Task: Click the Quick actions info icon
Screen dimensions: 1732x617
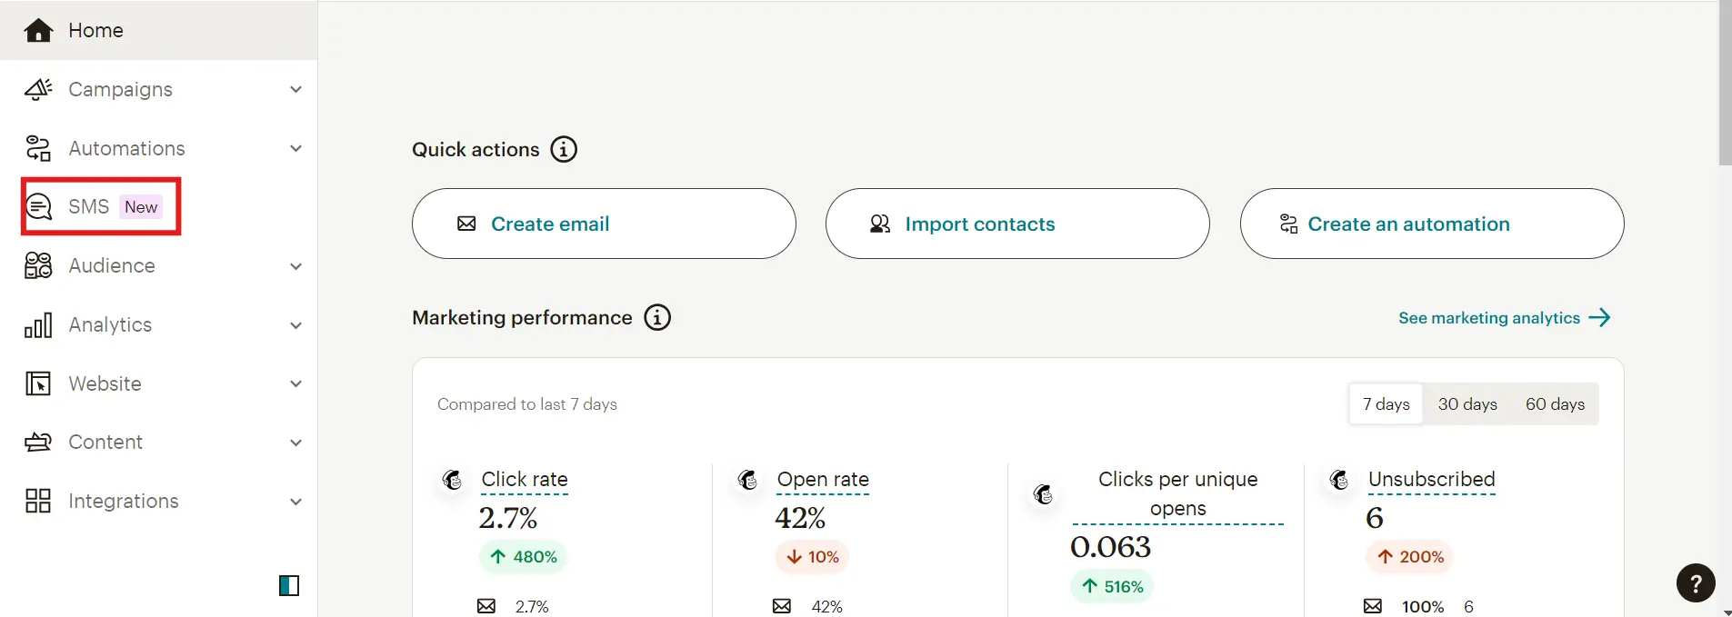Action: (564, 149)
